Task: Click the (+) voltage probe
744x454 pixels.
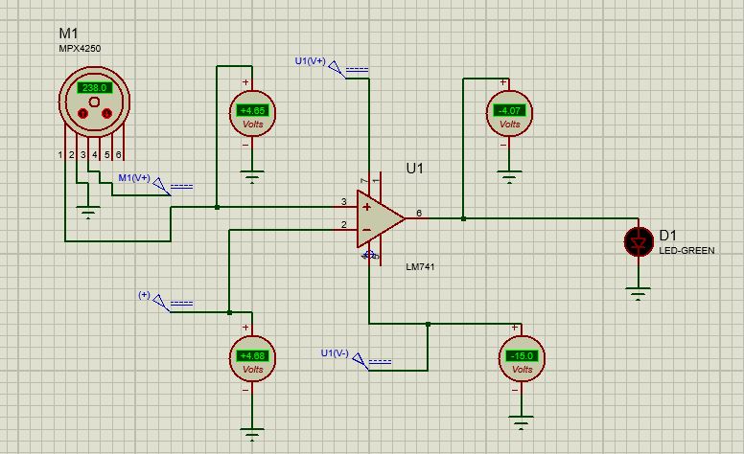Action: pos(162,304)
